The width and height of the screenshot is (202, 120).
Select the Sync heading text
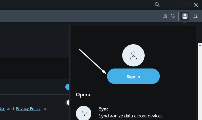pos(104,109)
